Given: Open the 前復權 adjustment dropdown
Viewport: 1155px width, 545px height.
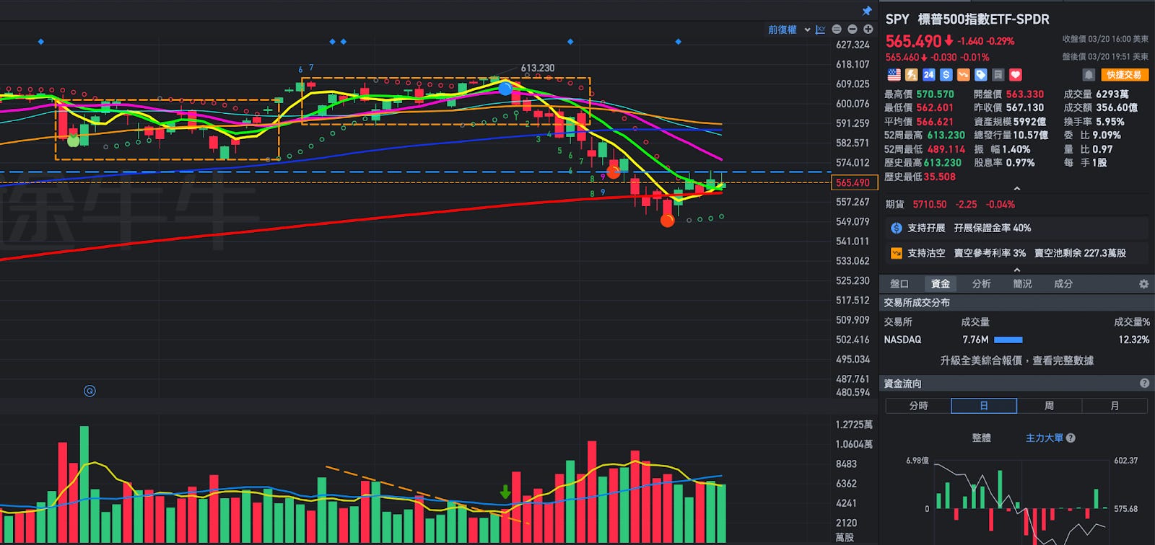Looking at the screenshot, I should tap(788, 30).
